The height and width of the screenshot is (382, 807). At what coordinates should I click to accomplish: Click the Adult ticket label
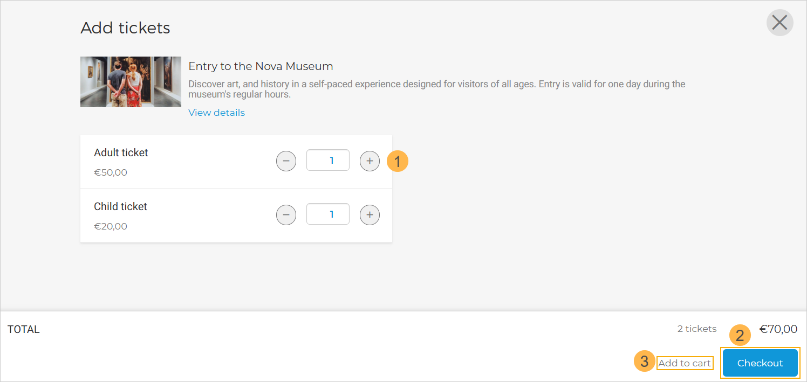pyautogui.click(x=121, y=153)
